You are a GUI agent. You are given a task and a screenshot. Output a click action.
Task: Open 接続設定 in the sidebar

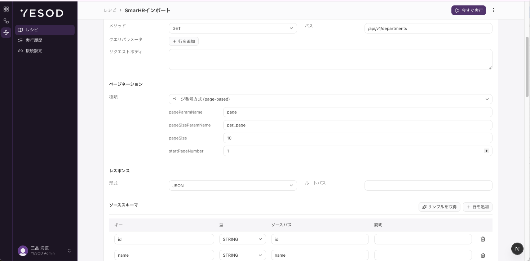coord(45,51)
